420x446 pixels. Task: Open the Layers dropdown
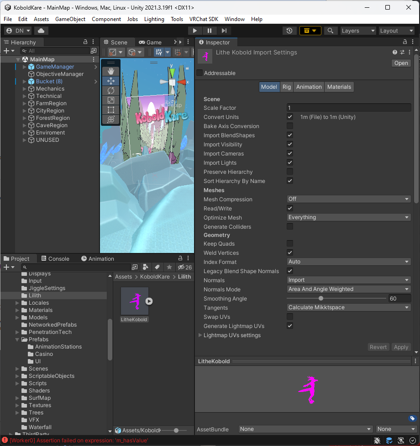coord(358,31)
